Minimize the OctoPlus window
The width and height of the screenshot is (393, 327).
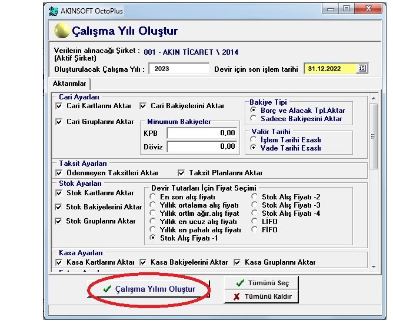(331, 9)
